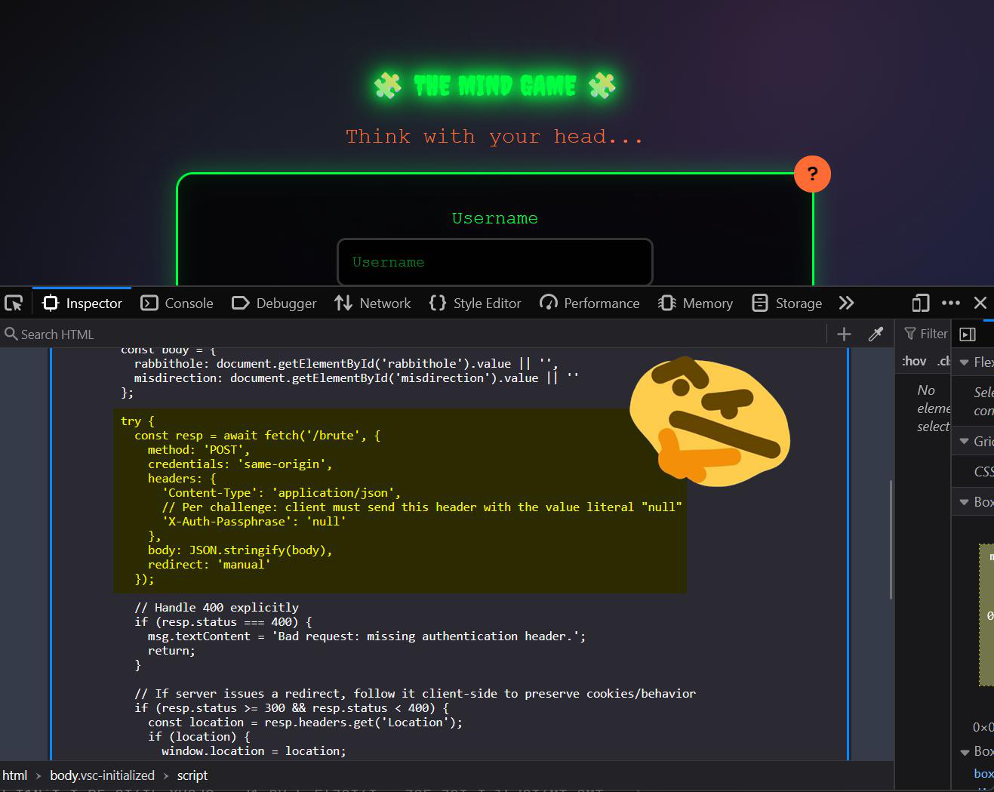Open the Debugger panel
This screenshot has height=792, width=994.
coord(274,304)
